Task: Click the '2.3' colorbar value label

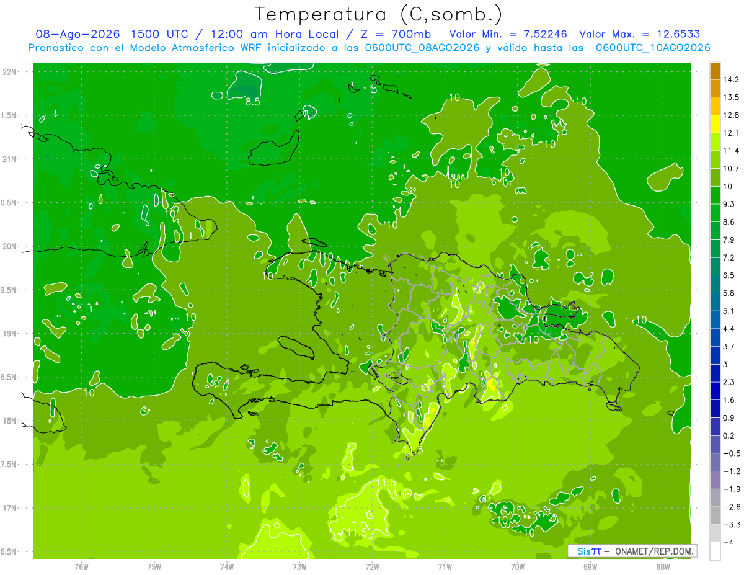Action: (730, 382)
